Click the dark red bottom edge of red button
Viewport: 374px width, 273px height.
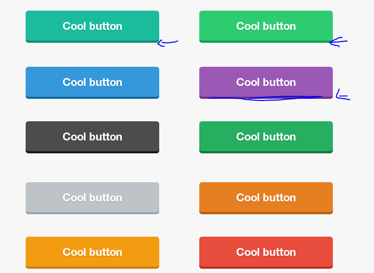click(x=266, y=267)
